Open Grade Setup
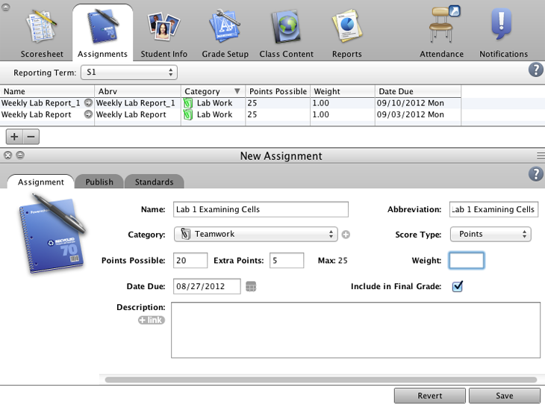 [225, 34]
